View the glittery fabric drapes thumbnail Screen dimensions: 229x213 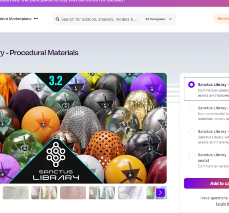[x=44, y=193]
